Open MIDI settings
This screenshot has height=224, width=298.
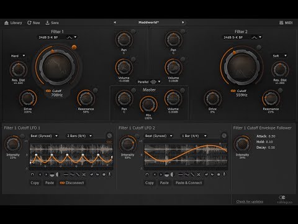coord(286,23)
